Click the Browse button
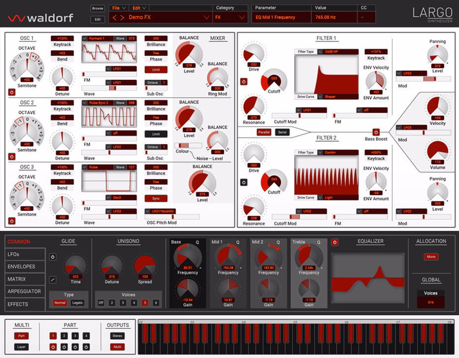The width and height of the screenshot is (459, 358). [x=97, y=8]
